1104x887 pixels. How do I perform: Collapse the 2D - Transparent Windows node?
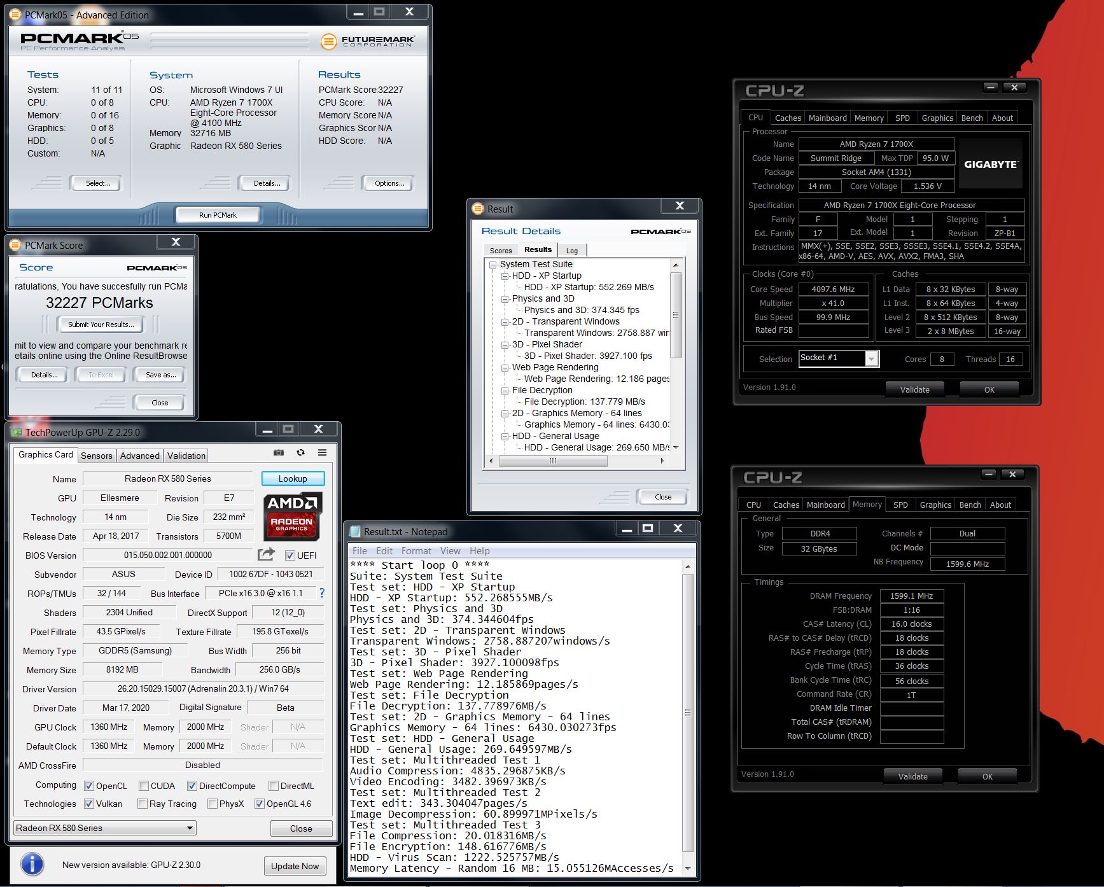tap(505, 322)
